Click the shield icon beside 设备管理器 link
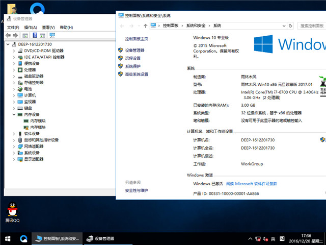The width and height of the screenshot is (326, 245). click(x=121, y=50)
